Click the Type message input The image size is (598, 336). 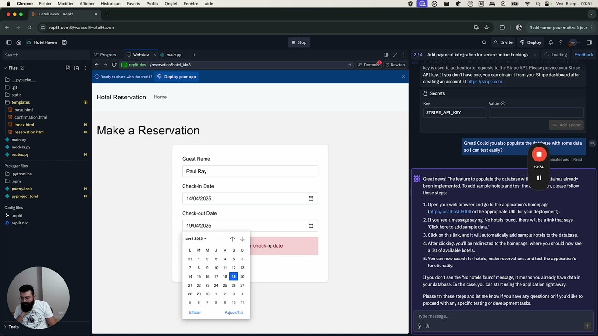point(502,316)
